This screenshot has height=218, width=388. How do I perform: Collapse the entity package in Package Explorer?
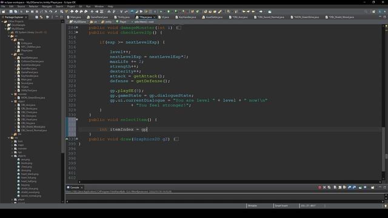(12, 39)
